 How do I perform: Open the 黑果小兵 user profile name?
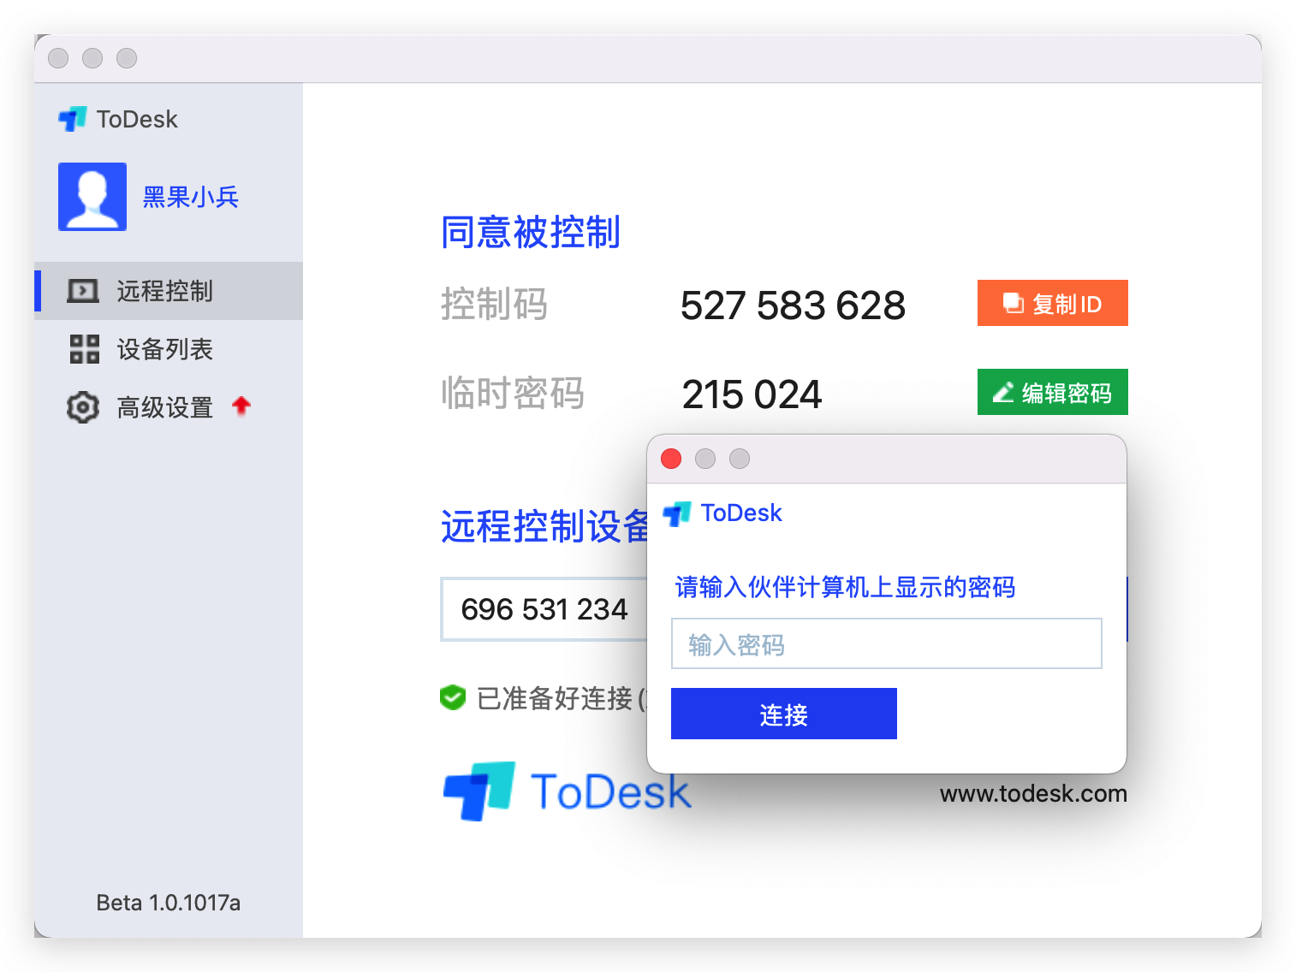pos(190,197)
